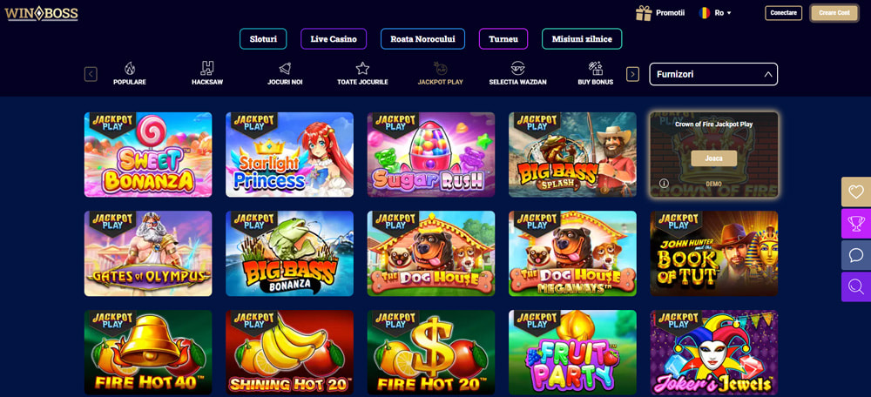Open the magnifier search sidebar icon
The image size is (871, 397).
click(x=856, y=287)
